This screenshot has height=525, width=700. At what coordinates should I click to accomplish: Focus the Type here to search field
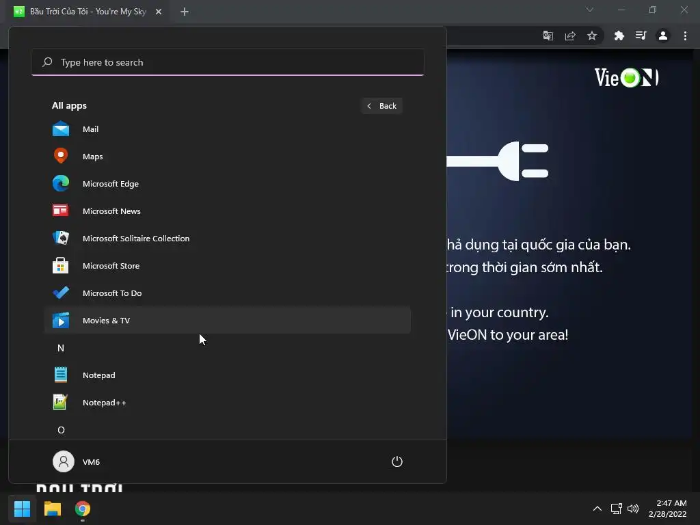coord(228,62)
